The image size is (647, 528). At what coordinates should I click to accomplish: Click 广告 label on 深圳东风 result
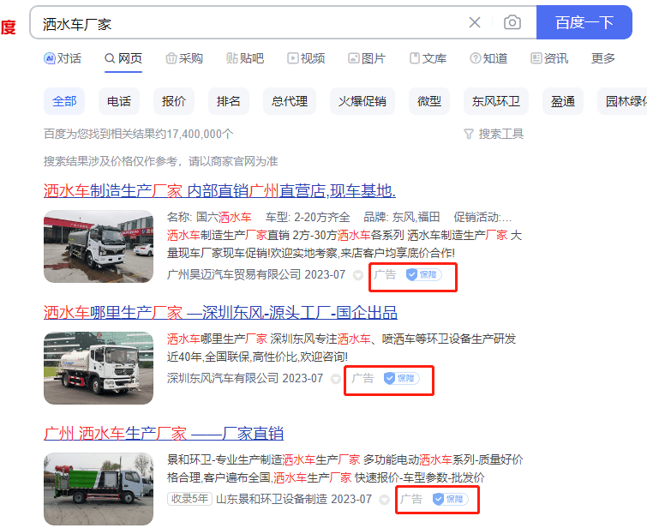362,378
